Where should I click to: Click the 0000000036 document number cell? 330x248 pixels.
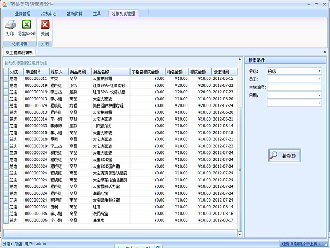pos(36,220)
